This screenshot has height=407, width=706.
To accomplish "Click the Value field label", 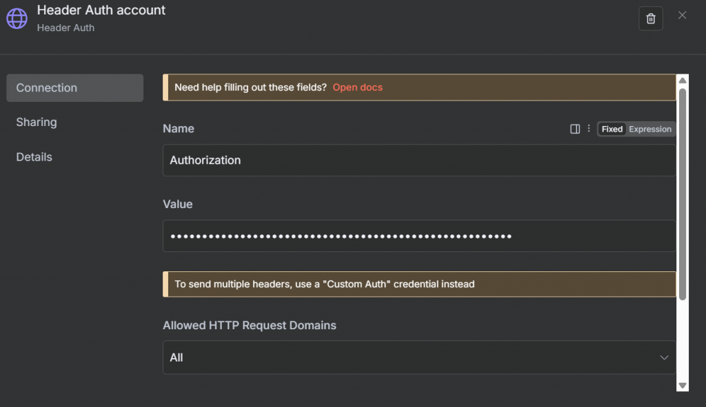I will (178, 204).
